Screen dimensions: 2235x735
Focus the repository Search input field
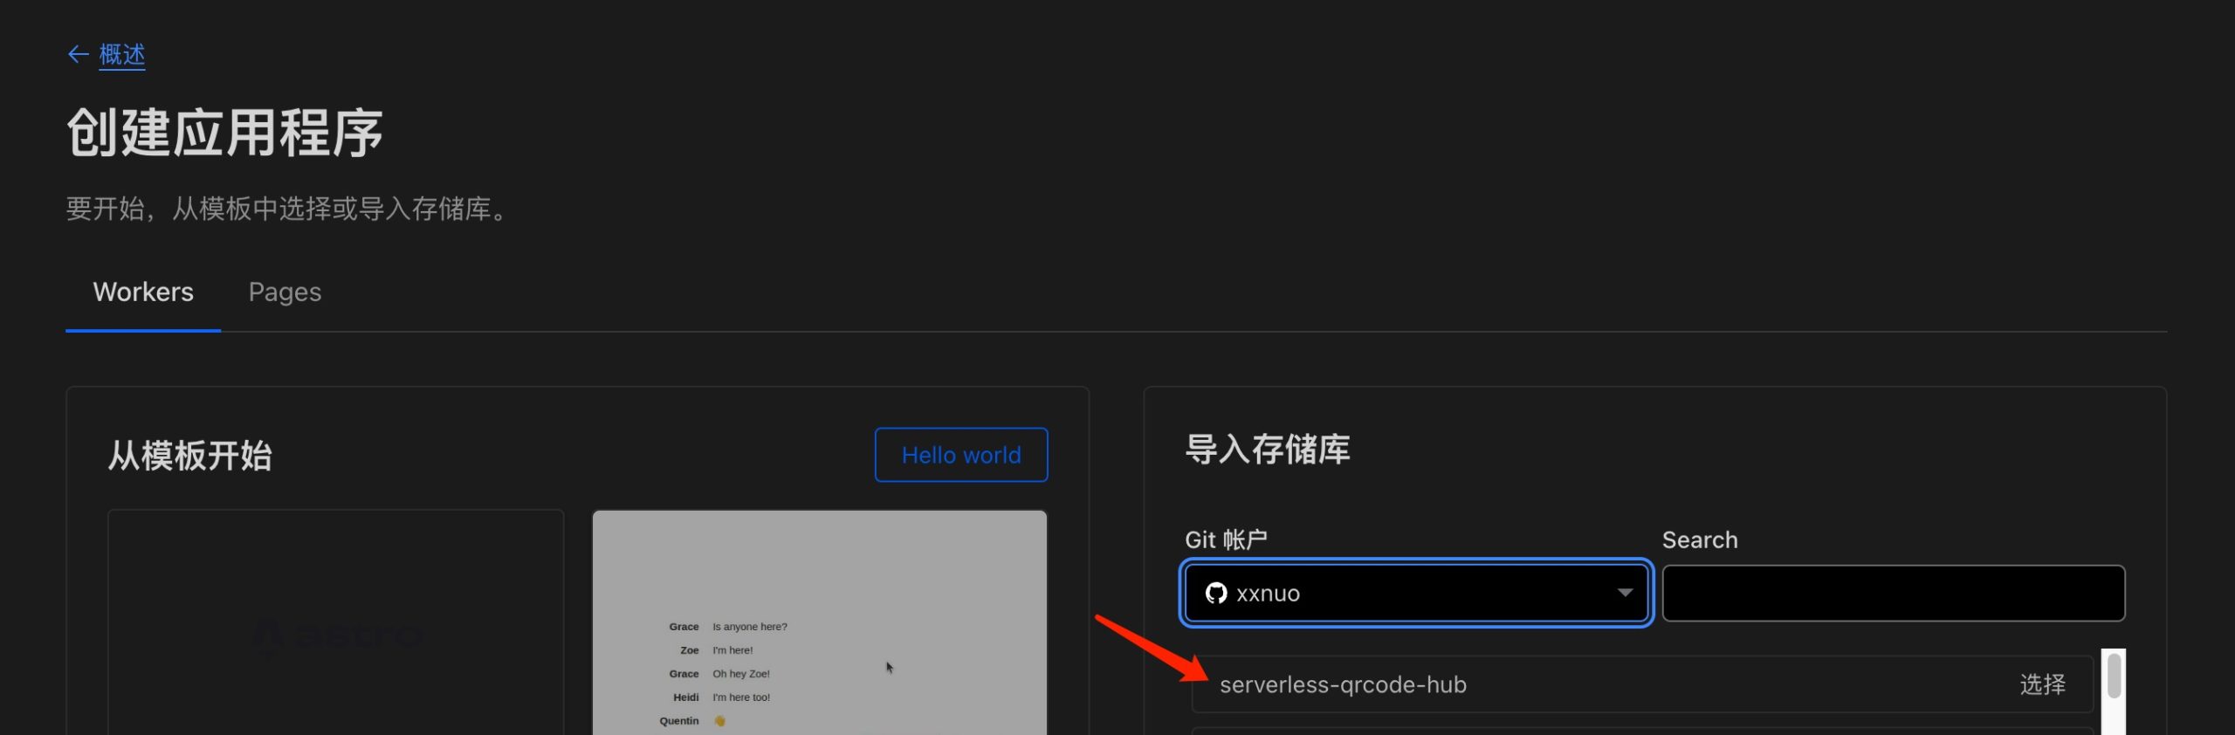pos(1894,593)
